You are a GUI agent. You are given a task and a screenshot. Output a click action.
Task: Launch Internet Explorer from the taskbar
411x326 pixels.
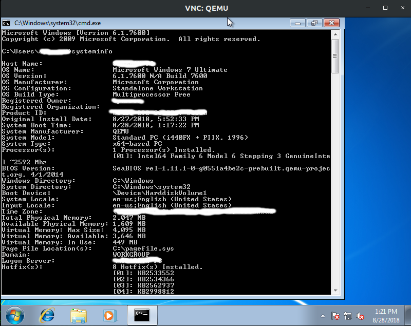point(46,315)
